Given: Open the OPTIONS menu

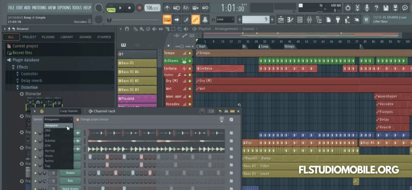Looking at the screenshot, I should [64, 8].
